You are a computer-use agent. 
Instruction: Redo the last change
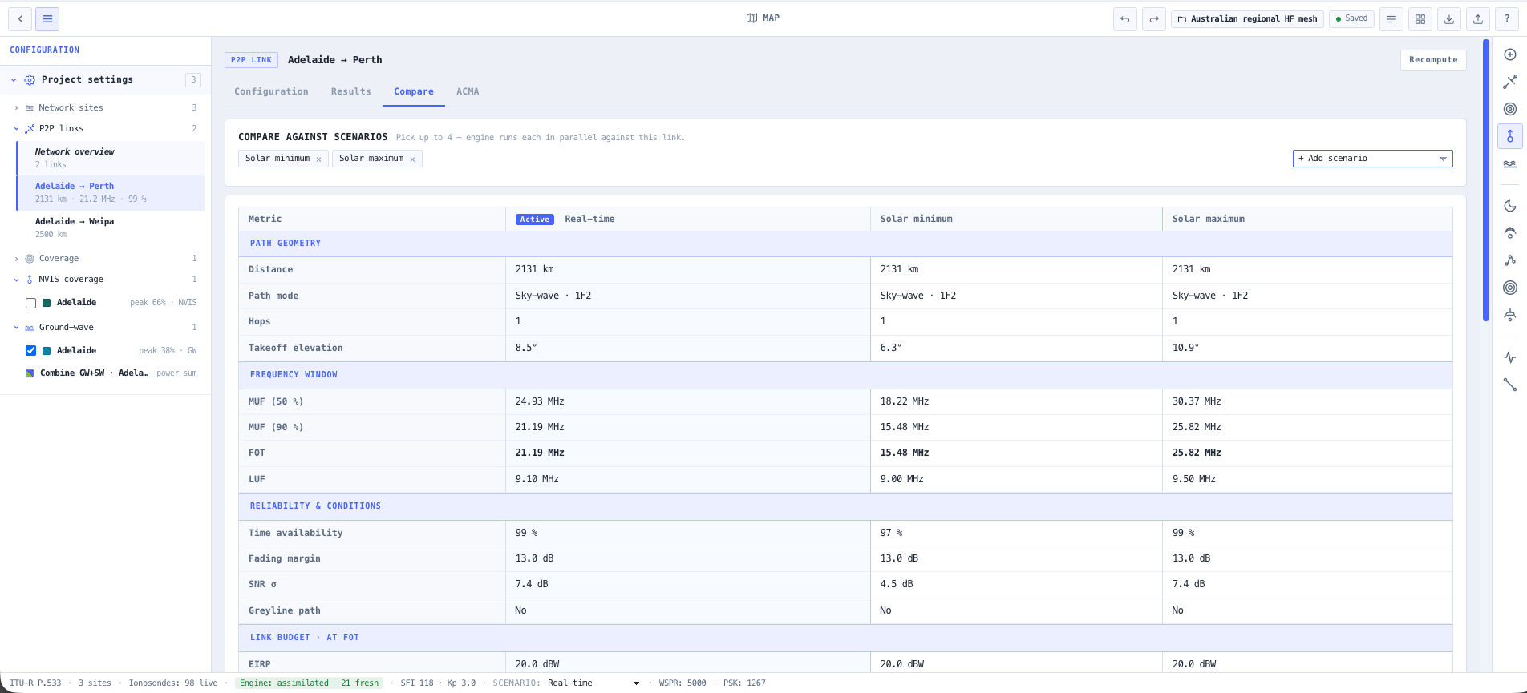[1154, 19]
